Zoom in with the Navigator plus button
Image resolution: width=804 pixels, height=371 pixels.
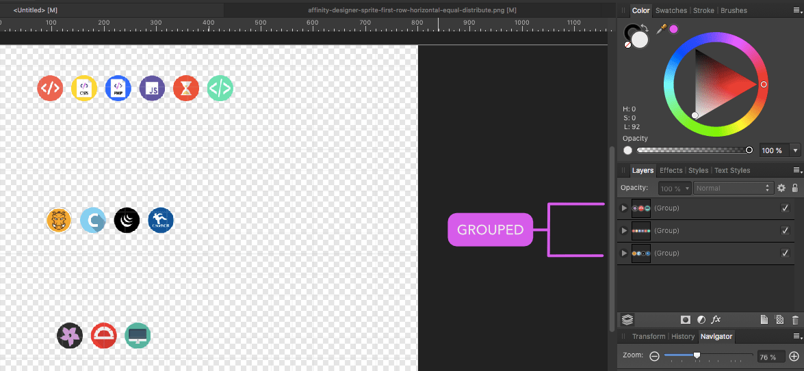794,356
